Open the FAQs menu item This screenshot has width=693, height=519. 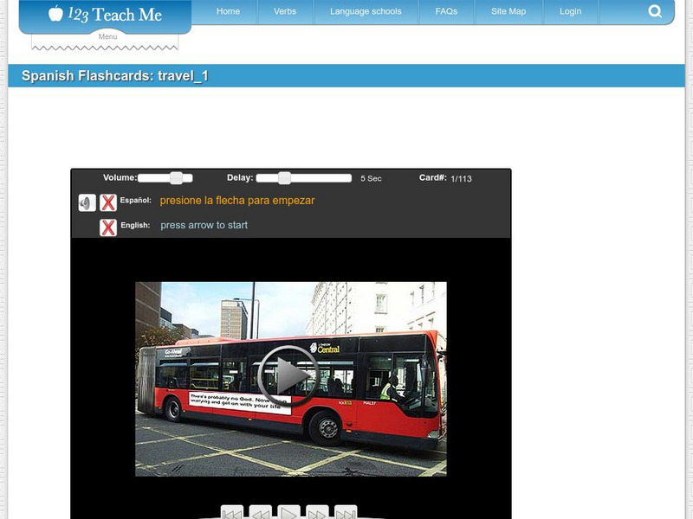[446, 11]
